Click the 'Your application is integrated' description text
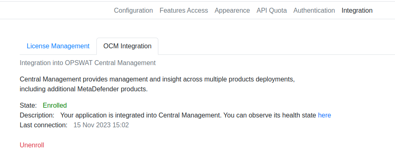The image size is (395, 158). tap(188, 115)
